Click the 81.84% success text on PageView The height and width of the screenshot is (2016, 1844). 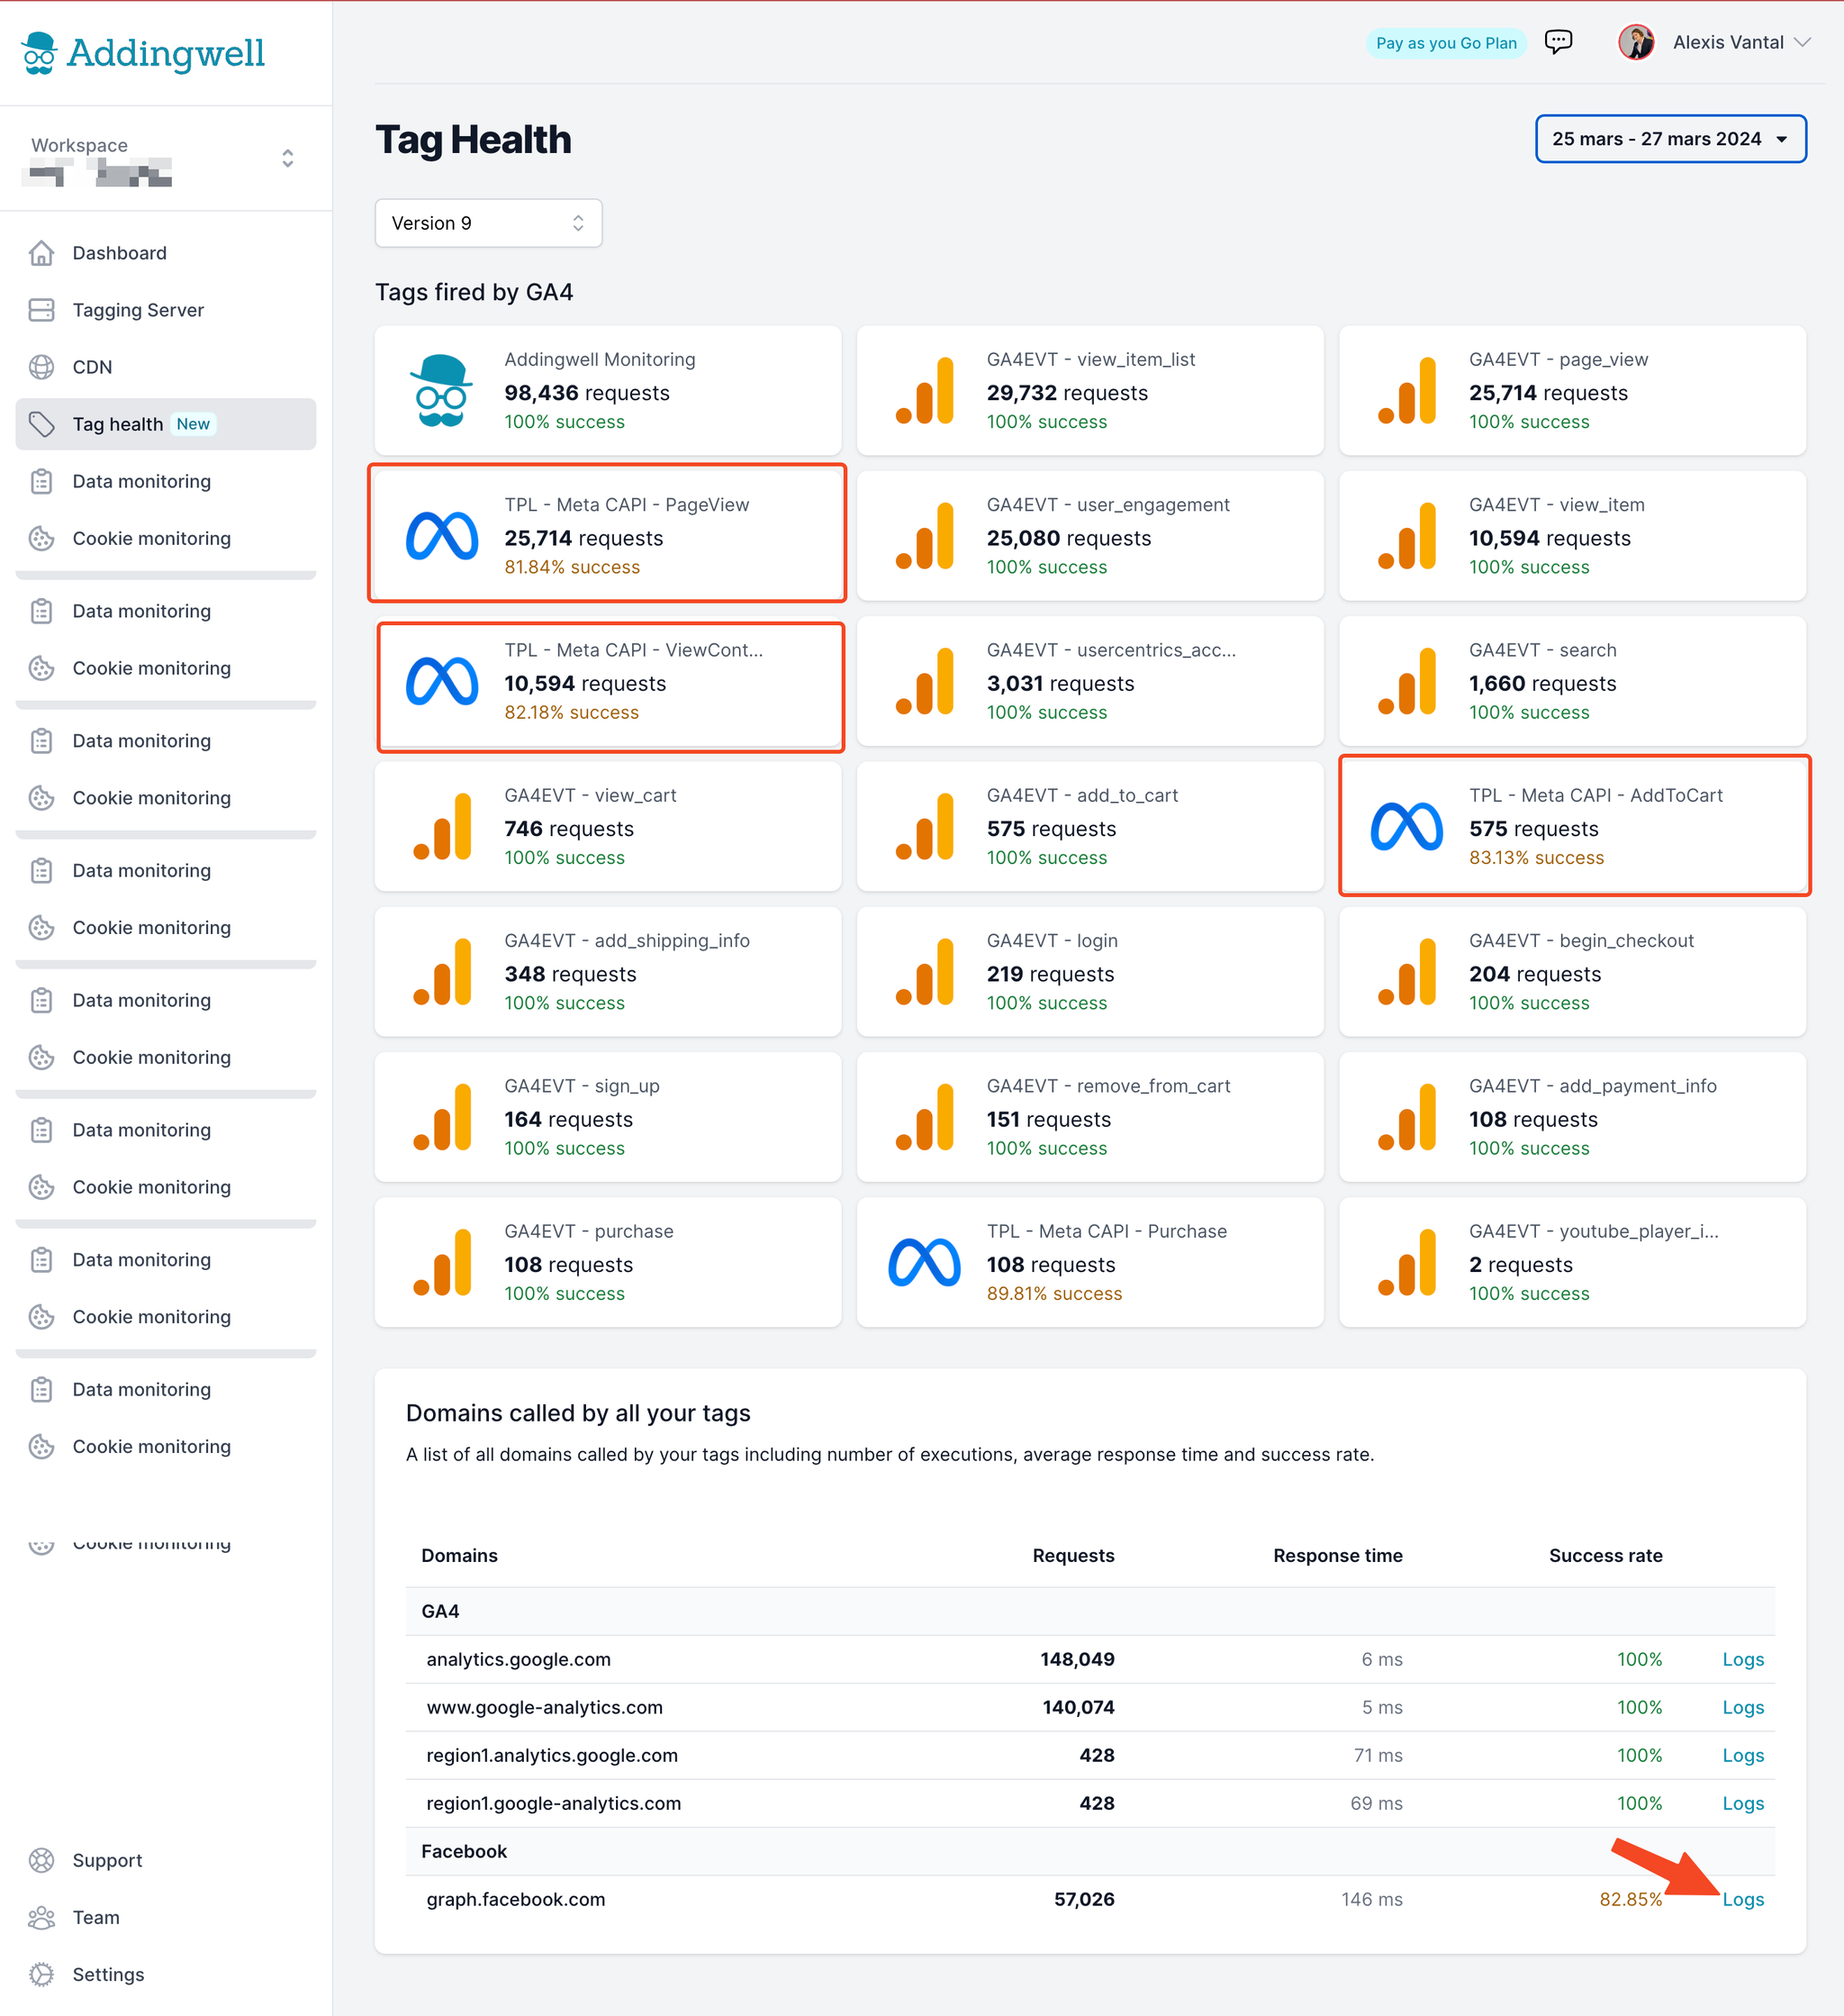pos(572,567)
